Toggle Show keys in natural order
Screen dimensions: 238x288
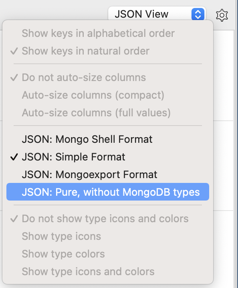(x=108, y=51)
